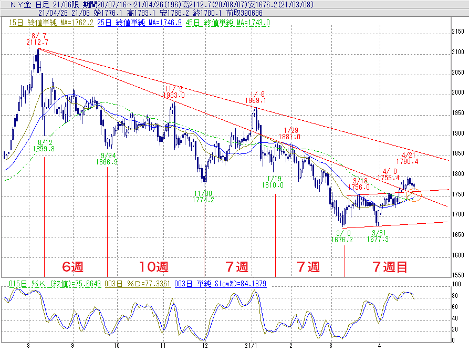
Task: Click the 2150 price axis label
Action: 458,33
